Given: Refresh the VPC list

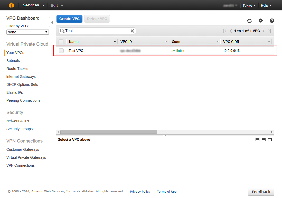Looking at the screenshot, I should point(249,21).
